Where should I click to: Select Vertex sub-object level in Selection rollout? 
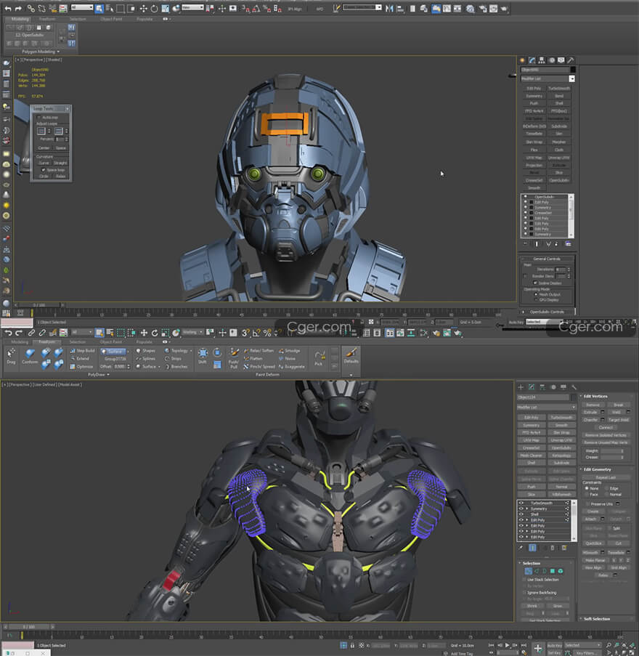528,571
